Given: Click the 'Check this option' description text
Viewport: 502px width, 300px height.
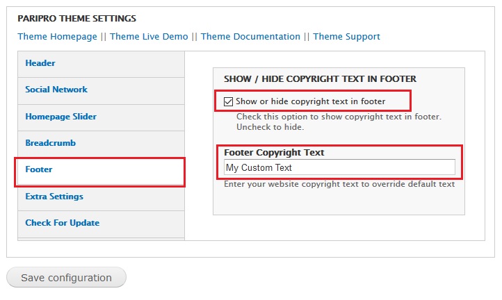Looking at the screenshot, I should pos(339,117).
